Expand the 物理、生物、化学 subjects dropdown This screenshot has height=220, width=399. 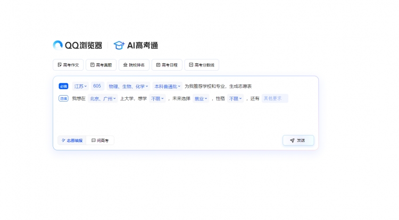pos(128,87)
